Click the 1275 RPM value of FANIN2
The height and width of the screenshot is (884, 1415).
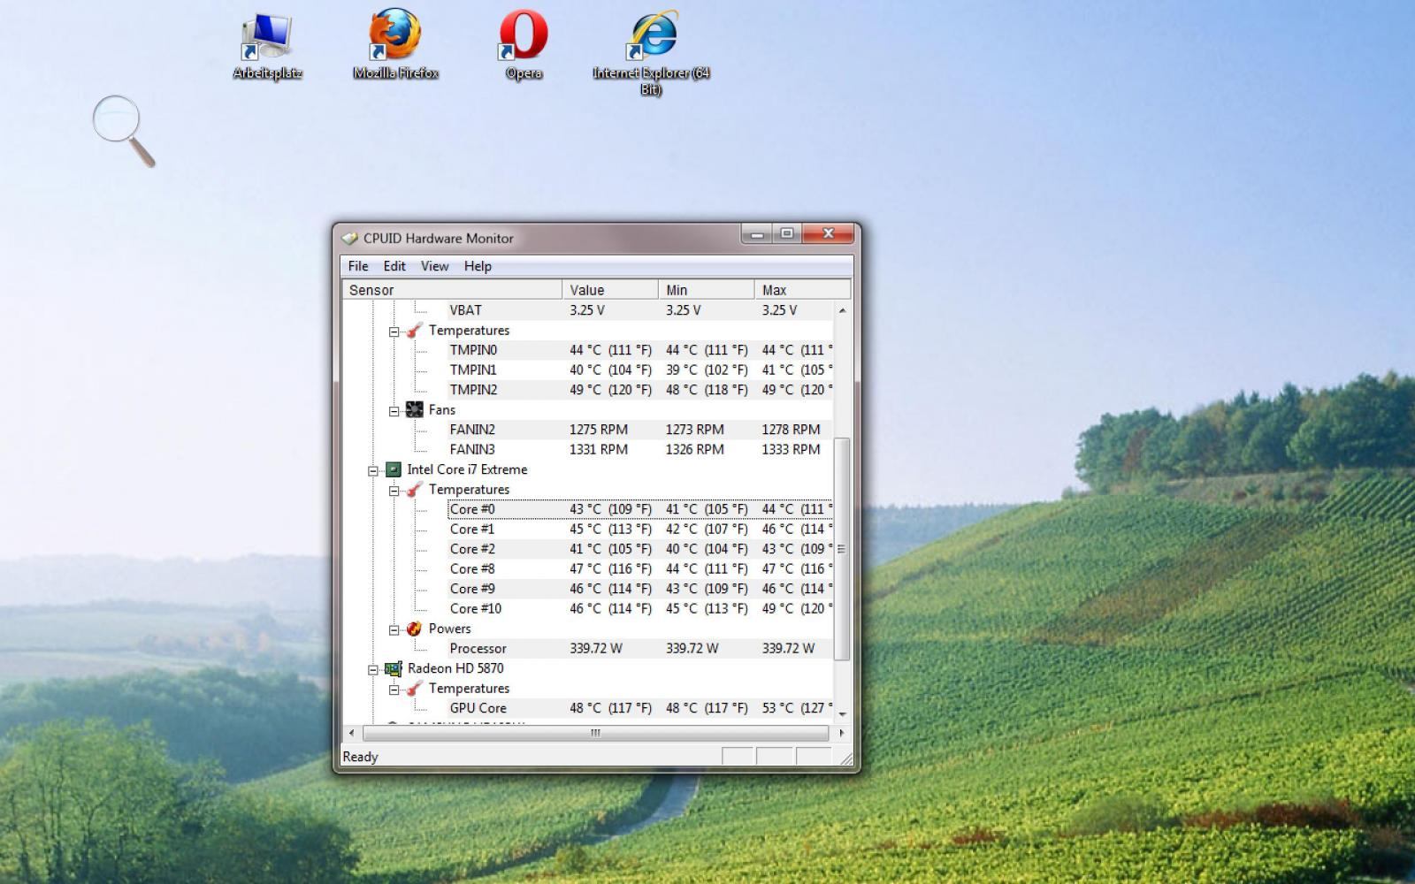(x=599, y=430)
